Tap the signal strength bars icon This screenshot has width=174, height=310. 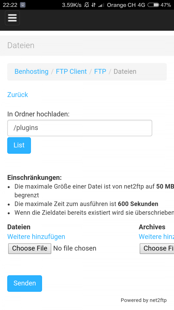(x=101, y=5)
